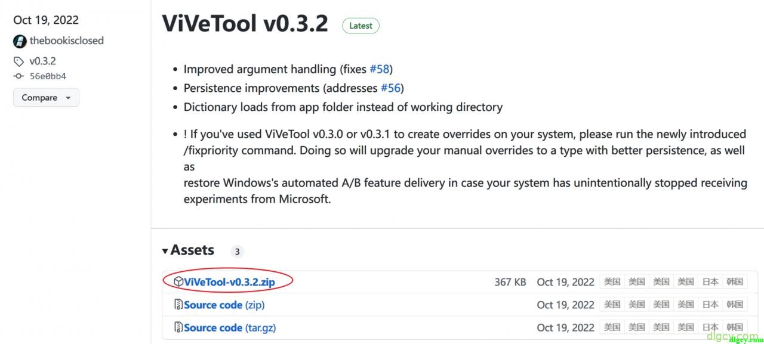
Task: Click the thebookisclosed avatar icon
Action: coord(20,41)
